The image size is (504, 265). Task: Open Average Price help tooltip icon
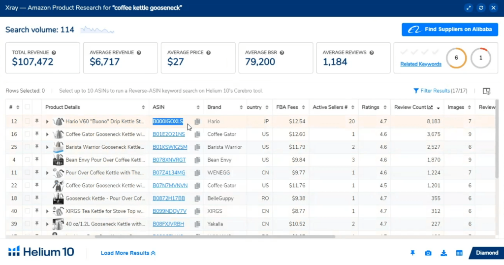[208, 52]
